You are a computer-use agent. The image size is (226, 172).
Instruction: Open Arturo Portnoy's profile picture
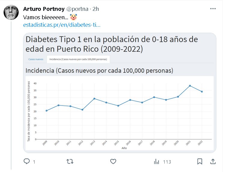pos(11,13)
